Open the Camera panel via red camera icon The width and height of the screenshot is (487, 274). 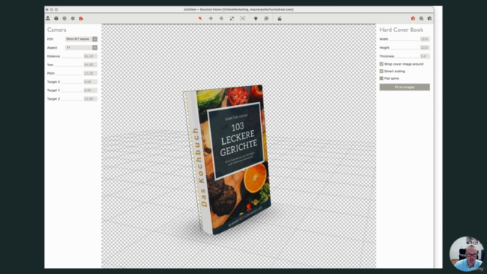[81, 18]
